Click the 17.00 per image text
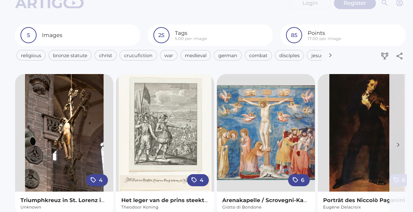The image size is (413, 212). click(324, 39)
